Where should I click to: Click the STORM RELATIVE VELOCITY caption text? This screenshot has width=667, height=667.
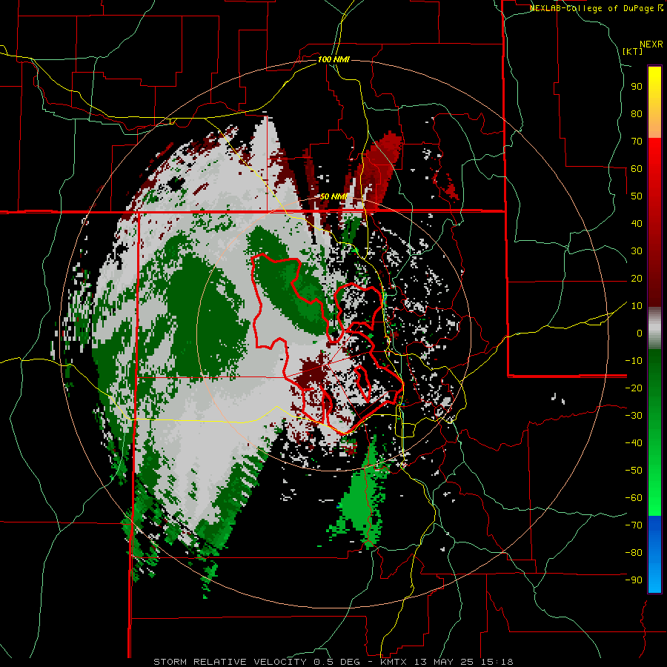point(230,662)
